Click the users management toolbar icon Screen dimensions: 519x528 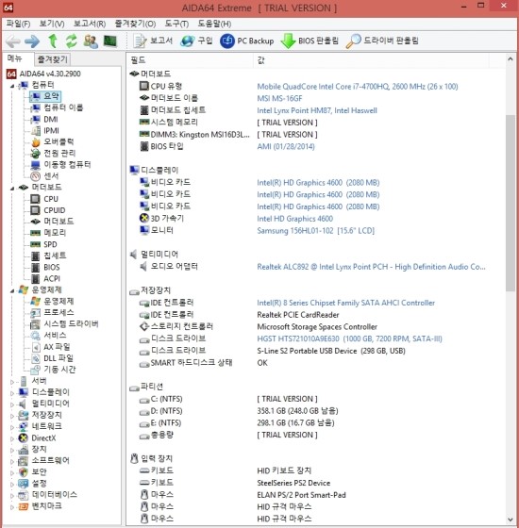[x=91, y=41]
